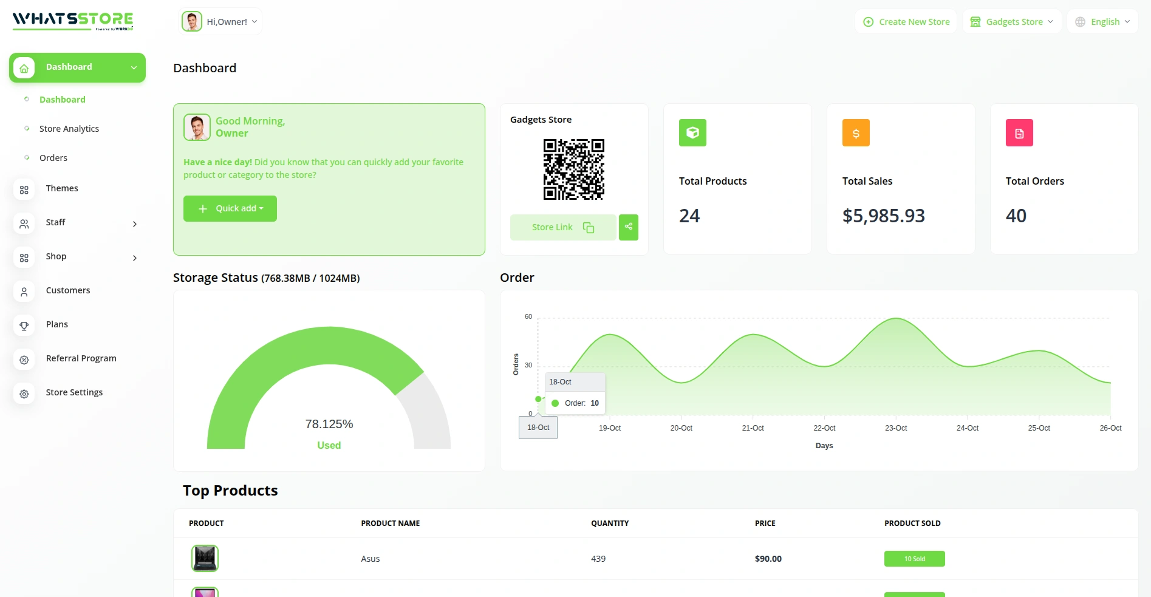Screen dimensions: 1151x597
Task: Expand the Staff submenu chevron
Action: pyautogui.click(x=134, y=224)
